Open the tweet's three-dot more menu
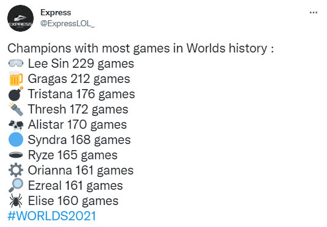The width and height of the screenshot is (327, 227). (314, 13)
